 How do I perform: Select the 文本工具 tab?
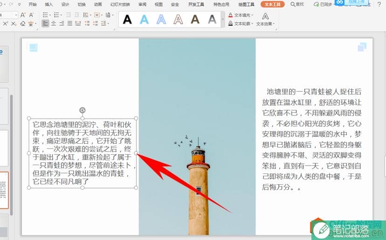point(273,4)
